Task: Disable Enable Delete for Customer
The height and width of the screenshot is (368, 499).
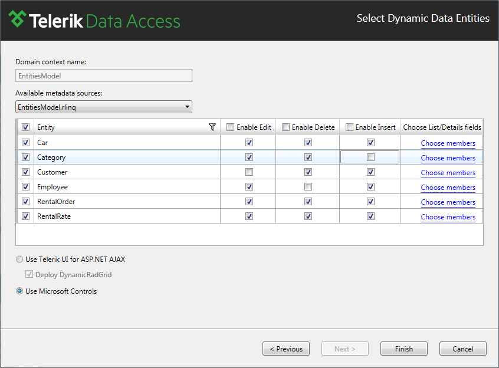Action: coord(308,172)
